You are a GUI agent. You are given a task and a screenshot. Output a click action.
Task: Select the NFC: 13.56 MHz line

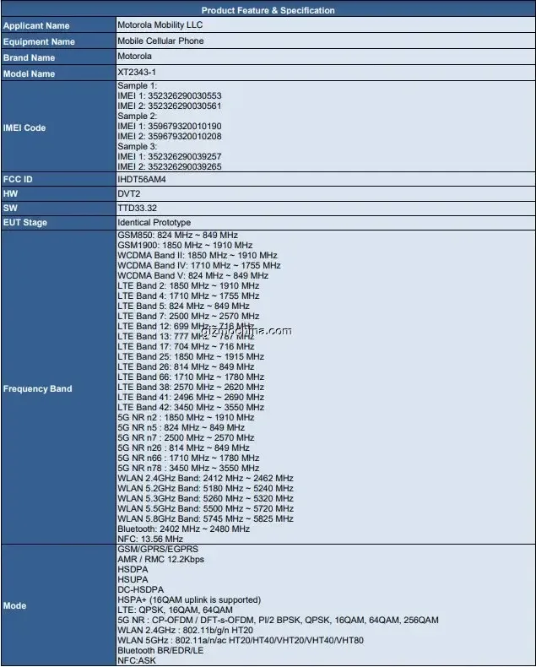150,538
